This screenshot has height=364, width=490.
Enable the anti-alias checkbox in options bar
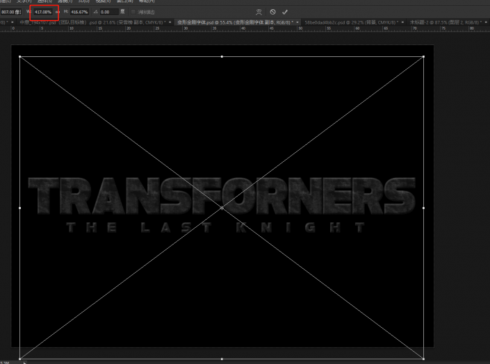point(133,12)
